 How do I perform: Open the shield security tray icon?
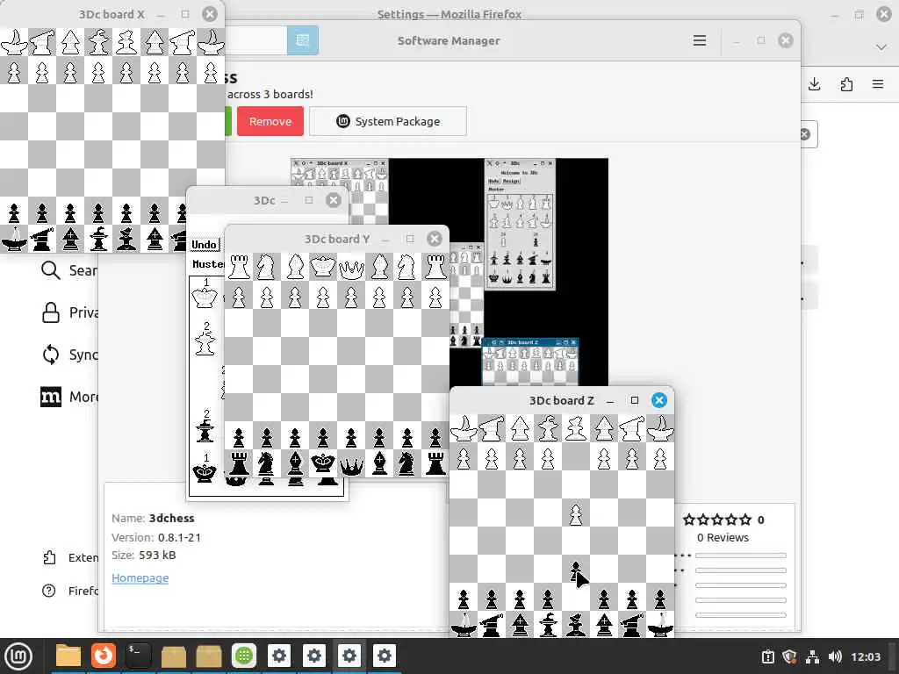pyautogui.click(x=790, y=656)
